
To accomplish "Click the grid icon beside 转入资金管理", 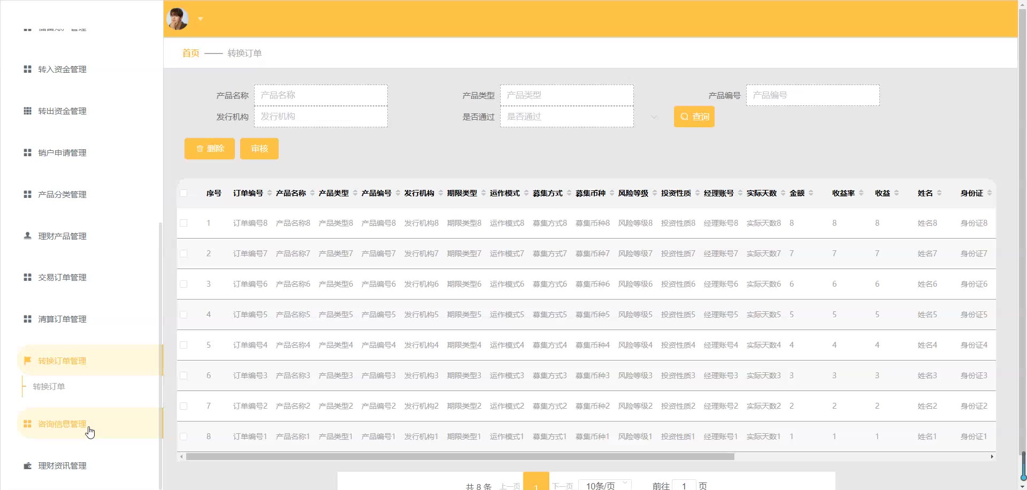I will point(27,70).
